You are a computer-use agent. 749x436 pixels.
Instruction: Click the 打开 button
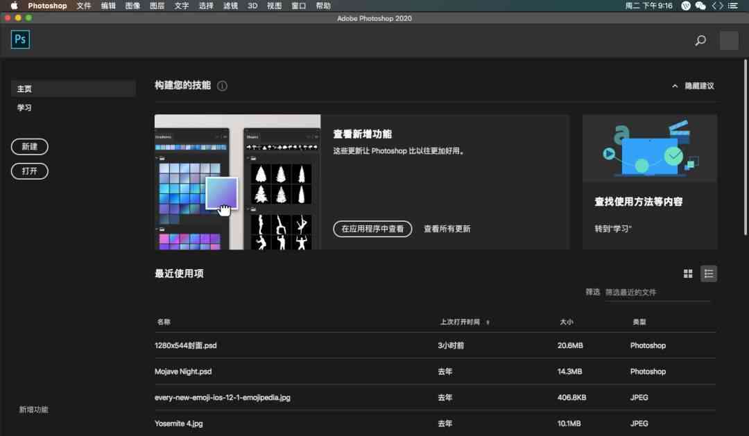[30, 171]
